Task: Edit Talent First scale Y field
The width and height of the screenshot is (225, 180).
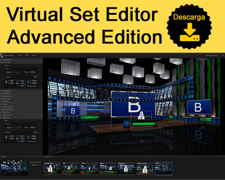Action: coord(35,139)
